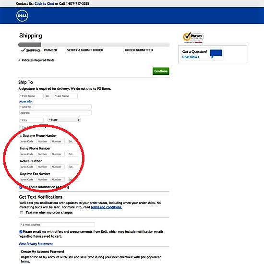Toggle the use above information as billing checkbox
Screen dimensions: 264x264
[x=21, y=187]
